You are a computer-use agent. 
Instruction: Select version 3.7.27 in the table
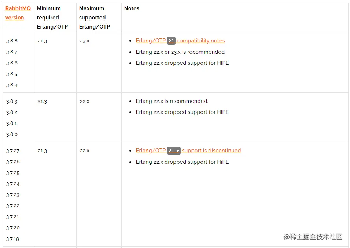[13, 151]
